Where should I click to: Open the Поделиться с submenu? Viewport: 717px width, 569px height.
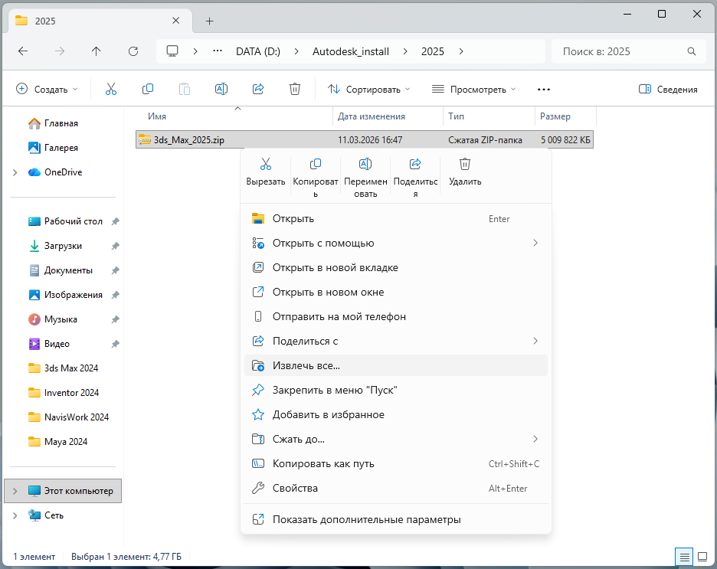(396, 341)
